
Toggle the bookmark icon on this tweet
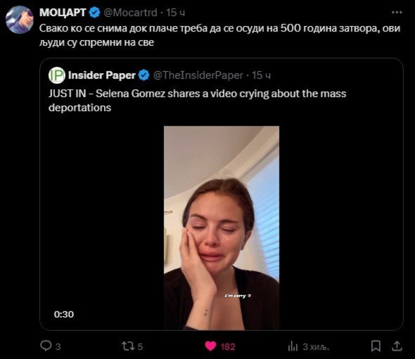[376, 346]
